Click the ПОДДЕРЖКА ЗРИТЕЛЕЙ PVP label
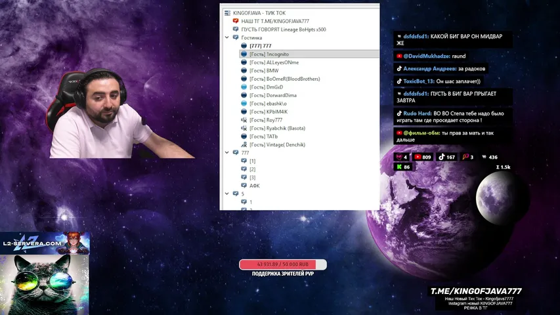This screenshot has width=560, height=315. point(283,274)
